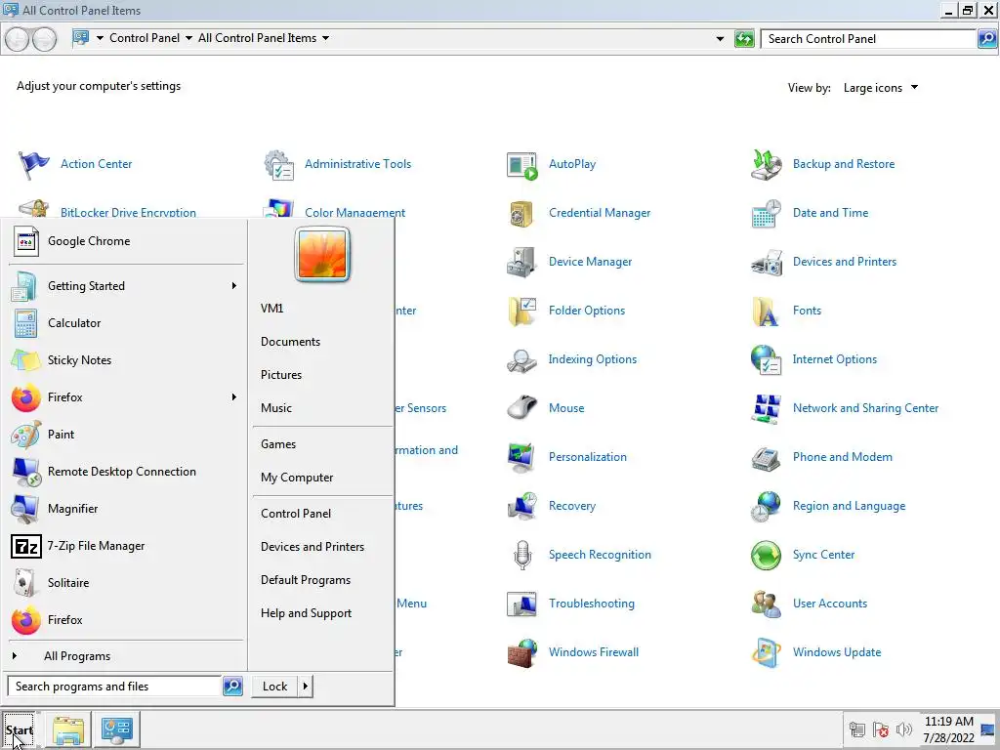Open the Music folder in Start menu
The height and width of the screenshot is (750, 1000).
pos(276,408)
